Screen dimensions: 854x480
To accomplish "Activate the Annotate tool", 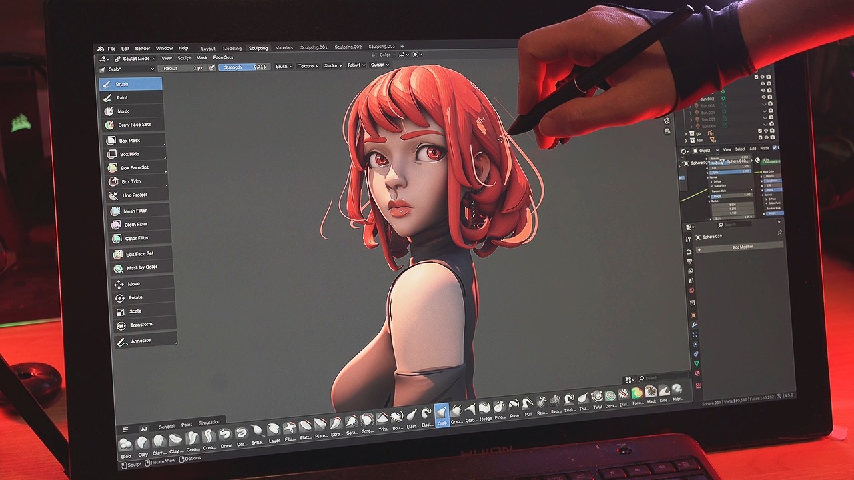I will pos(145,341).
